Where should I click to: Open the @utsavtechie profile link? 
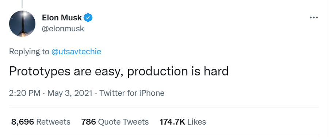pyautogui.click(x=76, y=51)
